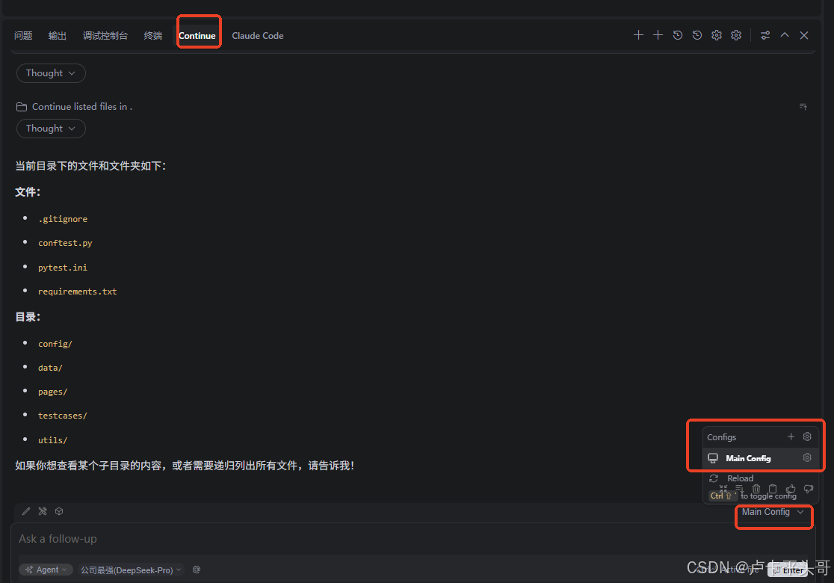This screenshot has width=834, height=583.
Task: Open the Agent mode dropdown
Action: point(46,570)
